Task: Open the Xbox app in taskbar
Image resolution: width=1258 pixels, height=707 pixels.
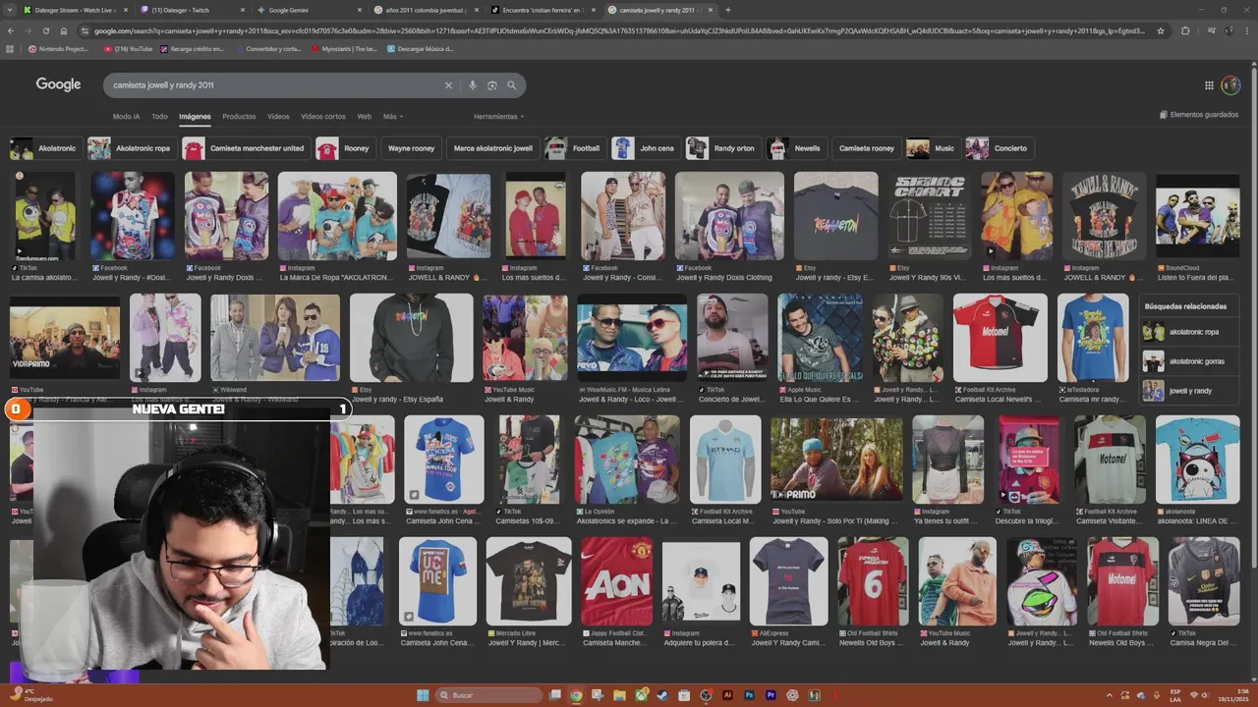Action: [x=641, y=695]
